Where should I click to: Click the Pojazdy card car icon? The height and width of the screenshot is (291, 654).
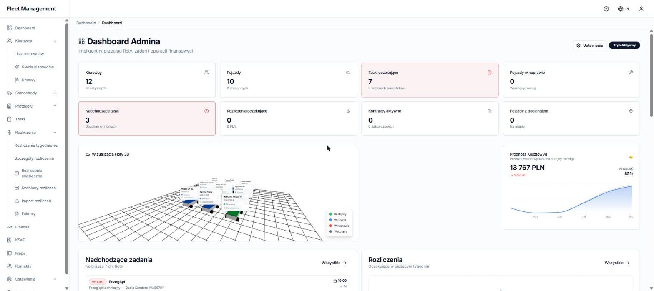(348, 73)
